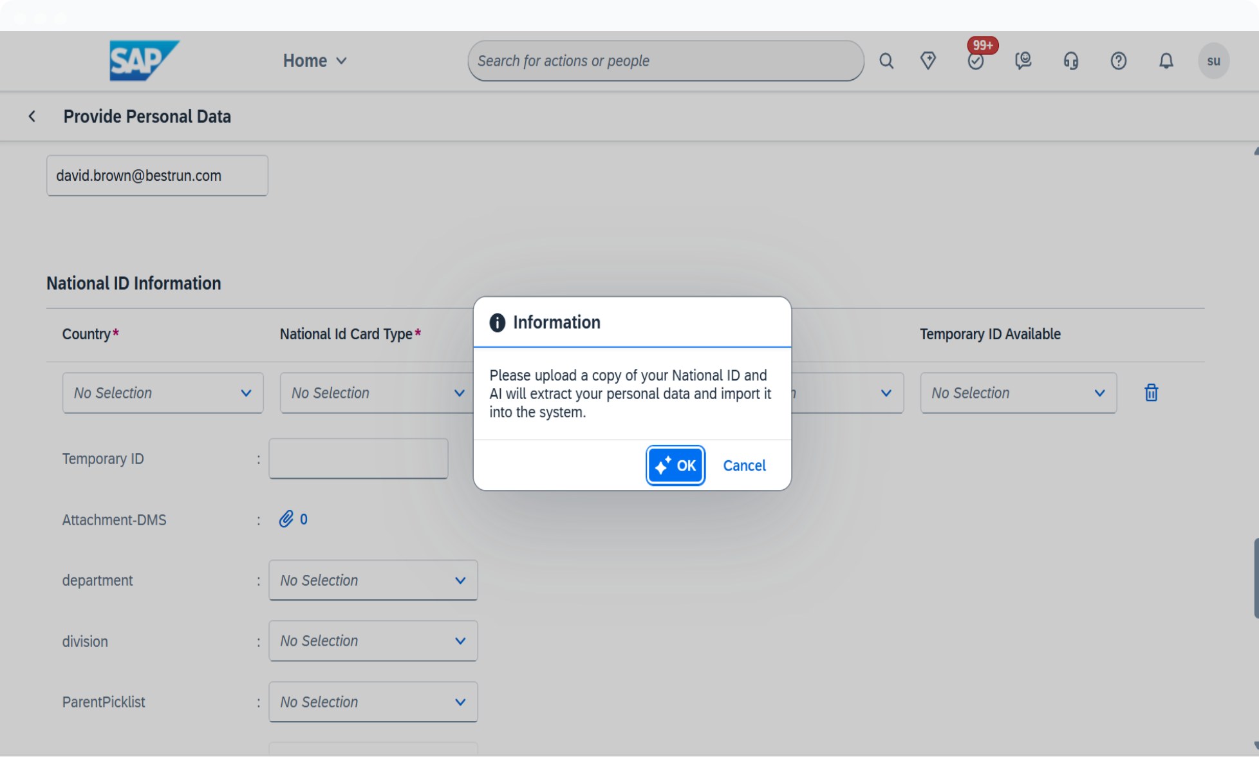Expand the Country dropdown
The width and height of the screenshot is (1259, 757).
(x=163, y=393)
